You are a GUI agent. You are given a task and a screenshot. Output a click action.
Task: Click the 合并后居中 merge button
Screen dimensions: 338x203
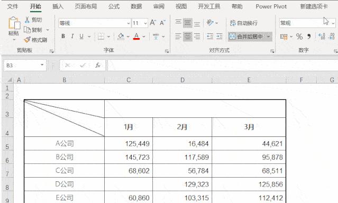point(246,36)
